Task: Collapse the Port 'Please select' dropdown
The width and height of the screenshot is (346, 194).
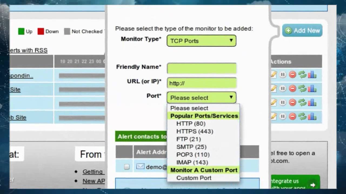Action: [201, 98]
